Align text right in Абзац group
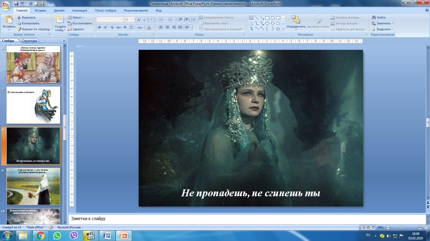 click(174, 27)
